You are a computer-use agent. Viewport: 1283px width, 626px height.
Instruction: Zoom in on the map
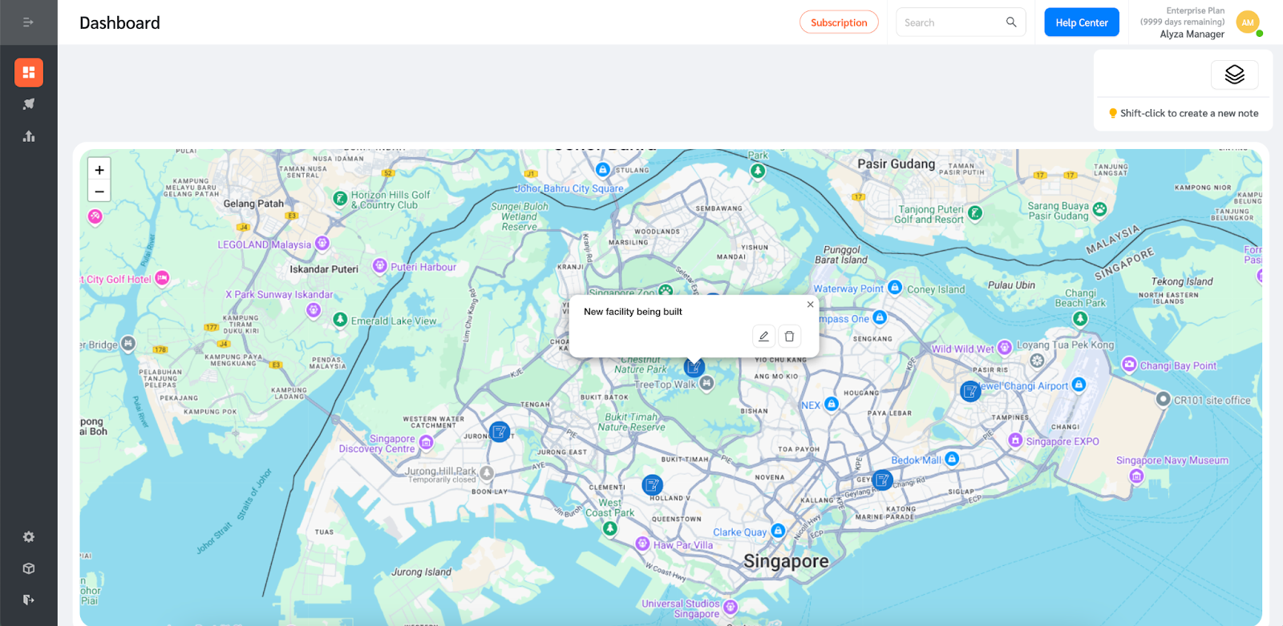[99, 170]
